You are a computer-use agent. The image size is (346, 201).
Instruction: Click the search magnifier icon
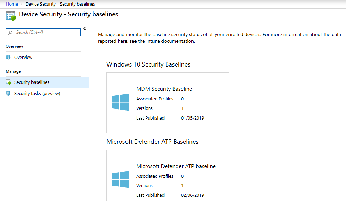pos(11,32)
